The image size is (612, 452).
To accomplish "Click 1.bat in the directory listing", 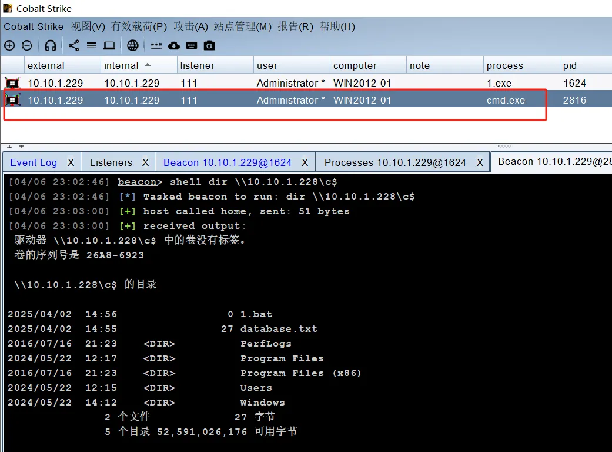I will 256,314.
